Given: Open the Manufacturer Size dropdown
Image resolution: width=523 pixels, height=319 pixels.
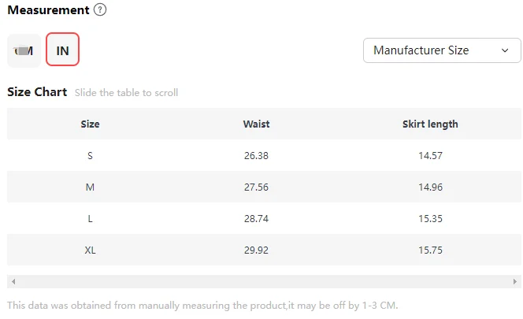Looking at the screenshot, I should point(441,50).
